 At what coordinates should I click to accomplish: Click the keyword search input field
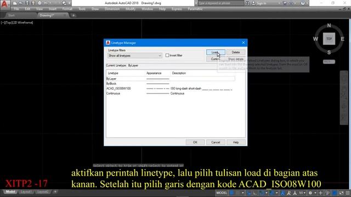pyautogui.click(x=220, y=3)
